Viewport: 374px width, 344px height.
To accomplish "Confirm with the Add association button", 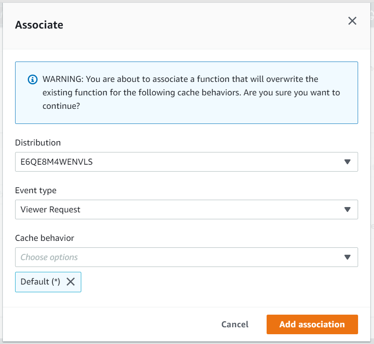I will click(x=312, y=324).
